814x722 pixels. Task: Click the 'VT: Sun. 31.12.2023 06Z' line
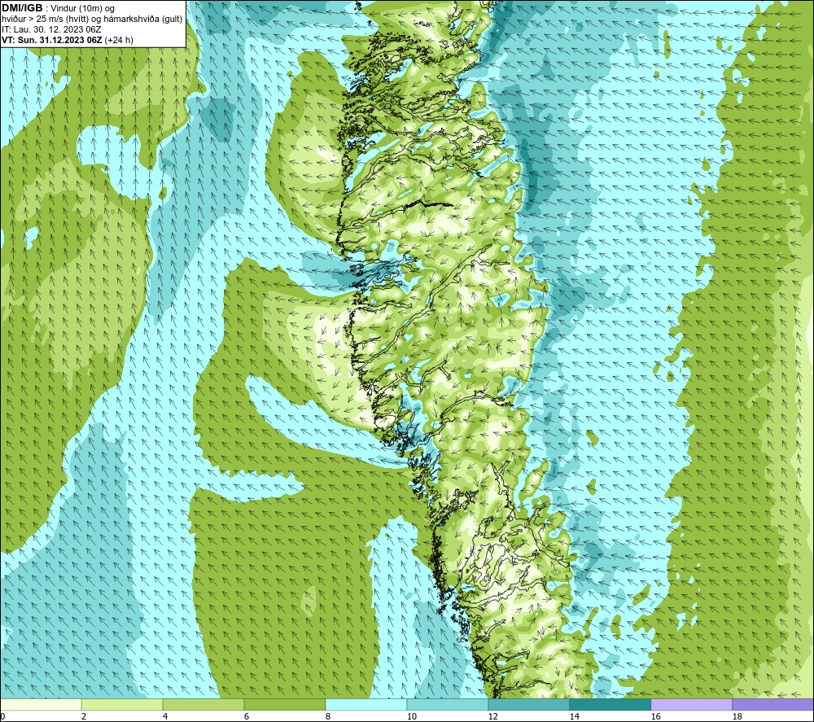(52, 40)
